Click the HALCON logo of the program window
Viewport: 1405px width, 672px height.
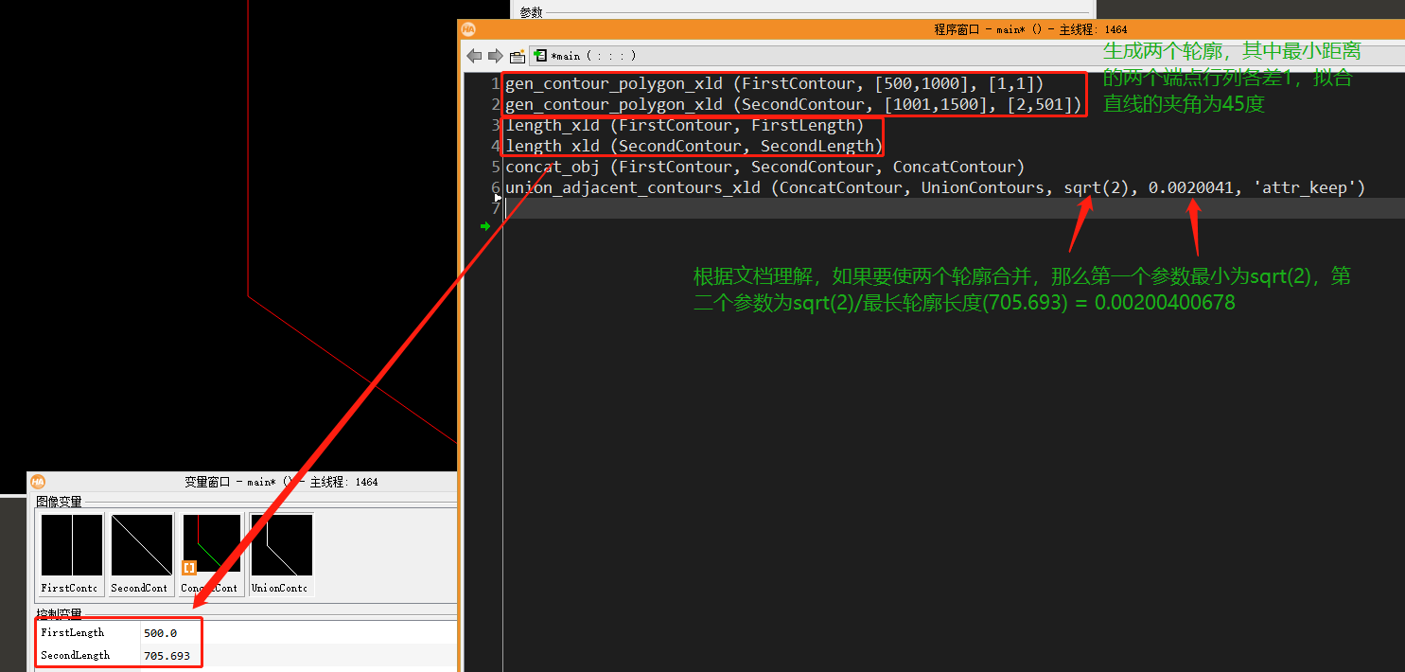click(x=468, y=29)
